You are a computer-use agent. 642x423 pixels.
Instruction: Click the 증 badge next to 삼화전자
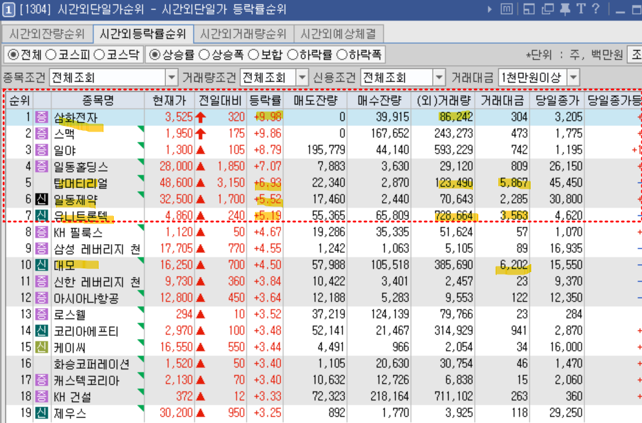click(x=41, y=117)
